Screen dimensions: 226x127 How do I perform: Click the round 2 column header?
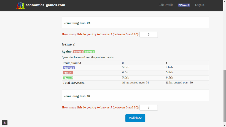[x=143, y=63]
